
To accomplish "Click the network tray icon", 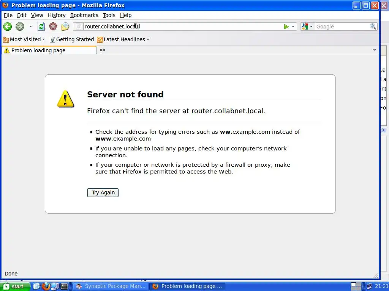I will pos(369,286).
